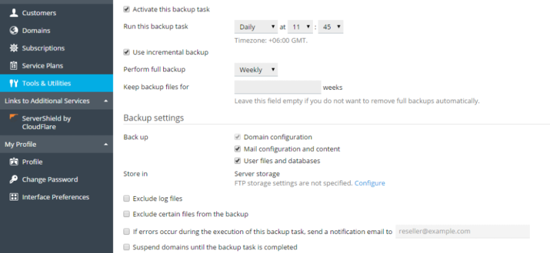Click the Configure FTP storage link
The image size is (550, 253).
(369, 183)
